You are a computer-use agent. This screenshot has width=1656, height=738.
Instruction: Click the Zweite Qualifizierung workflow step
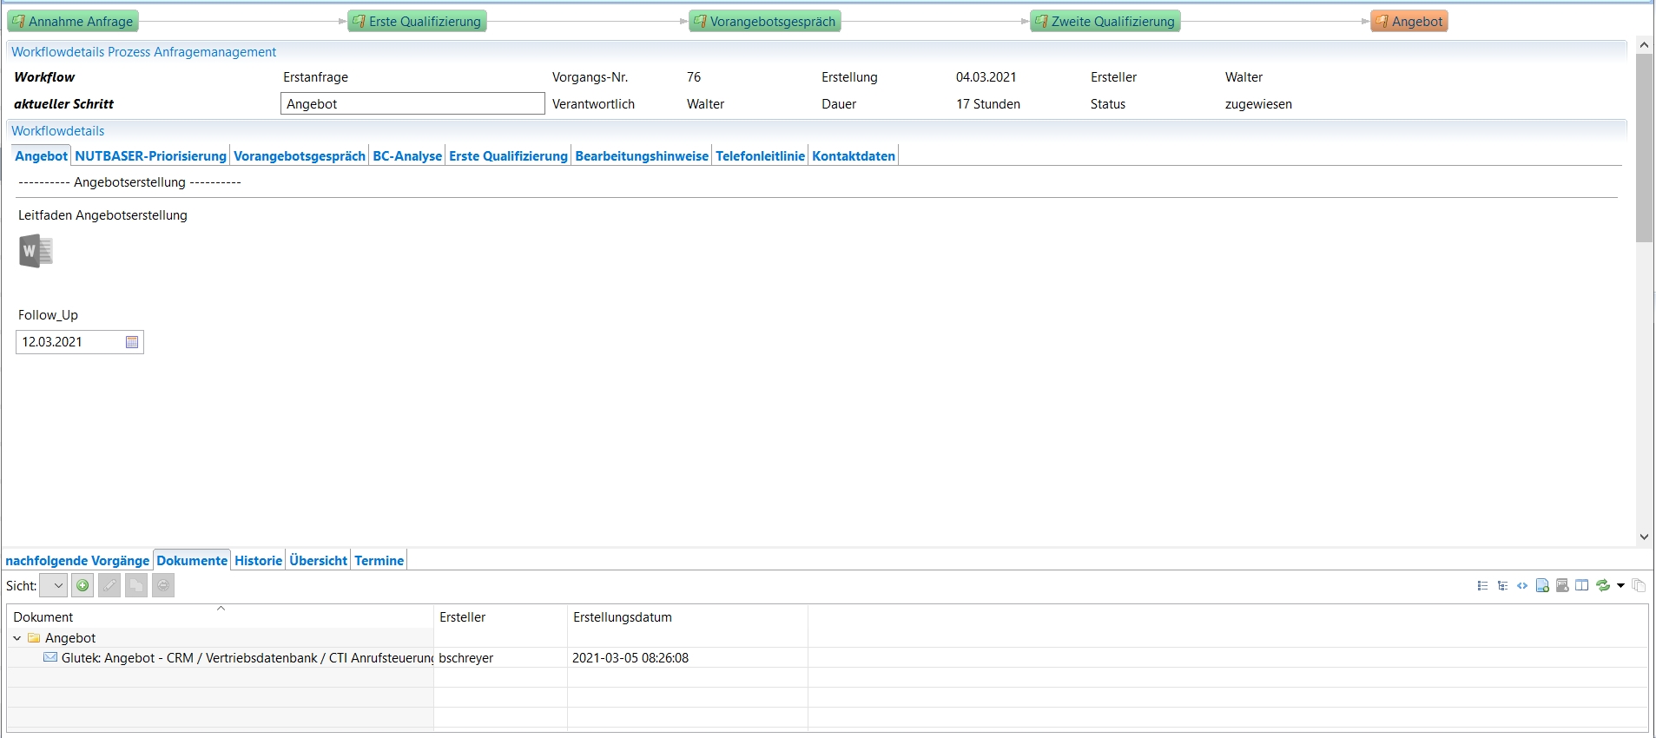coord(1105,22)
